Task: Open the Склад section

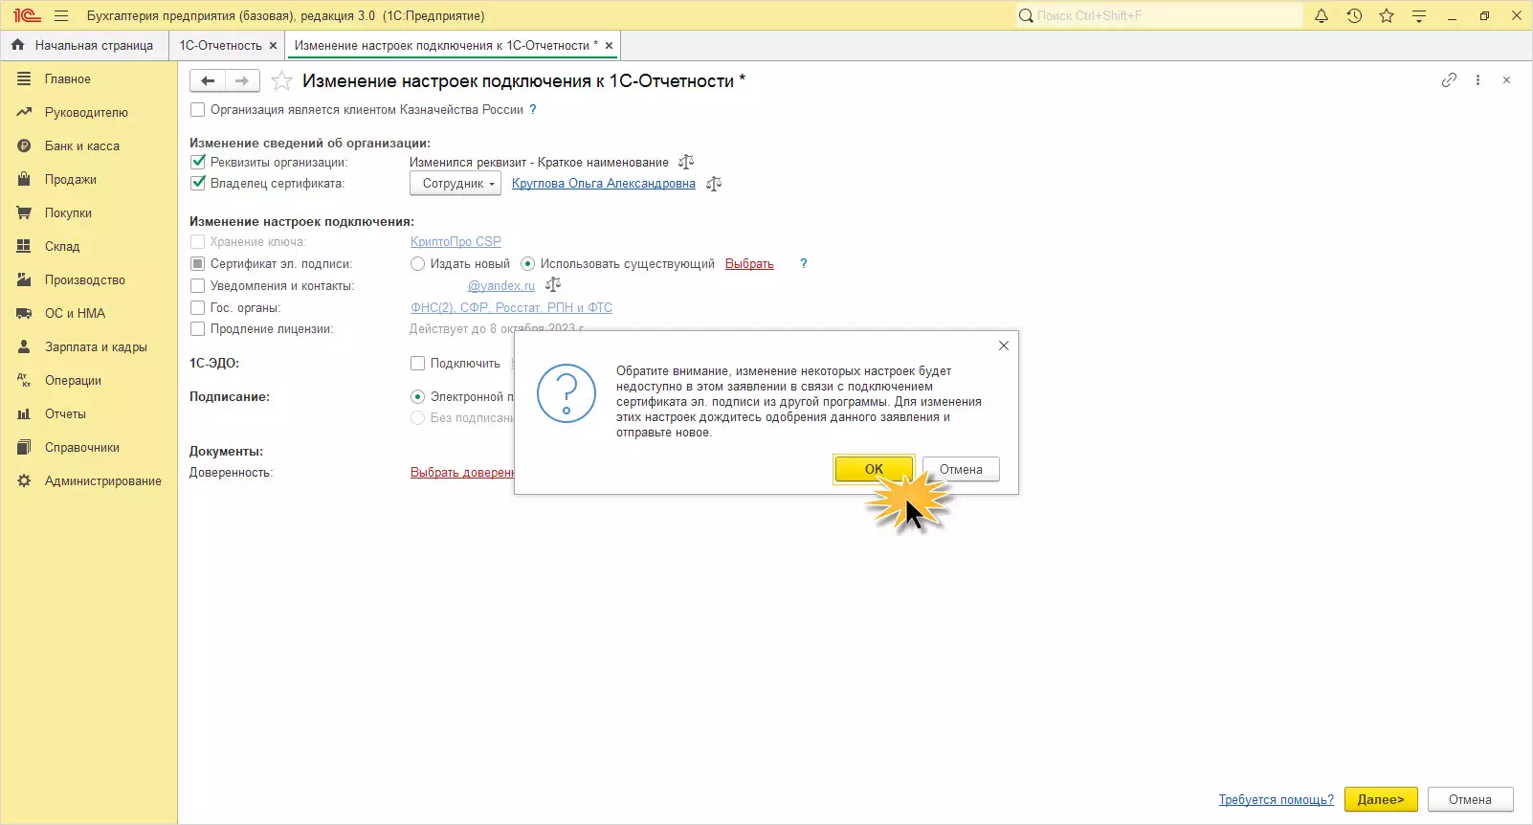Action: (x=62, y=247)
